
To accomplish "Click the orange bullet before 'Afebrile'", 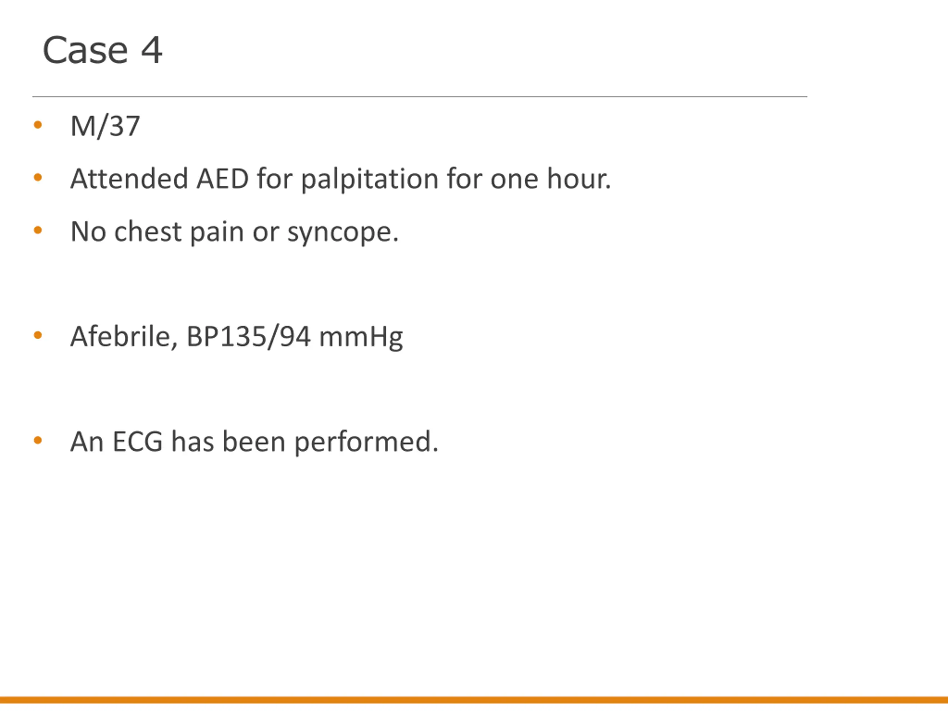I will click(x=38, y=335).
